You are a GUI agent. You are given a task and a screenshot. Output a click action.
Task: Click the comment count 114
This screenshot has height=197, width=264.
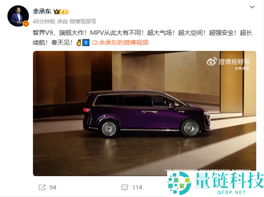[x=137, y=188]
